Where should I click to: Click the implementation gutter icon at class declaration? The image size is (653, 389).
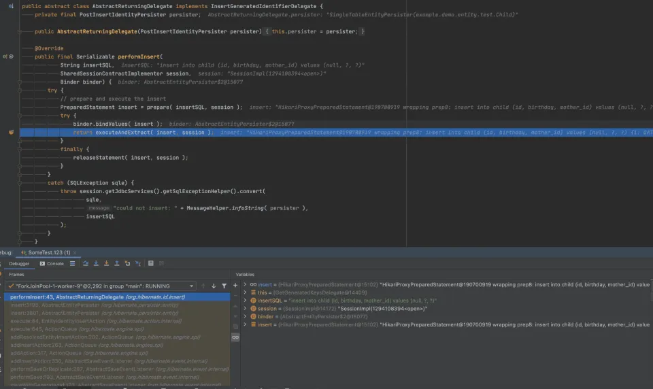pyautogui.click(x=11, y=6)
